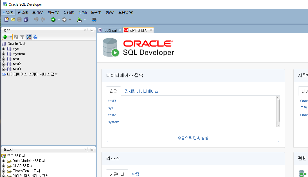
Task: Expand the TimesTen 보고서 node
Action: 4,171
